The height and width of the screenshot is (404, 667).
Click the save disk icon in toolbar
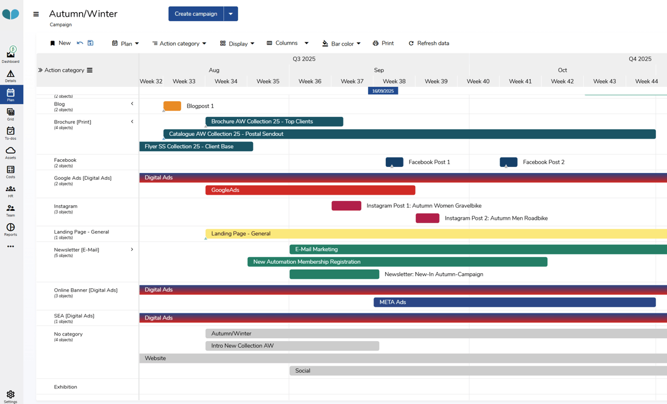(x=91, y=43)
